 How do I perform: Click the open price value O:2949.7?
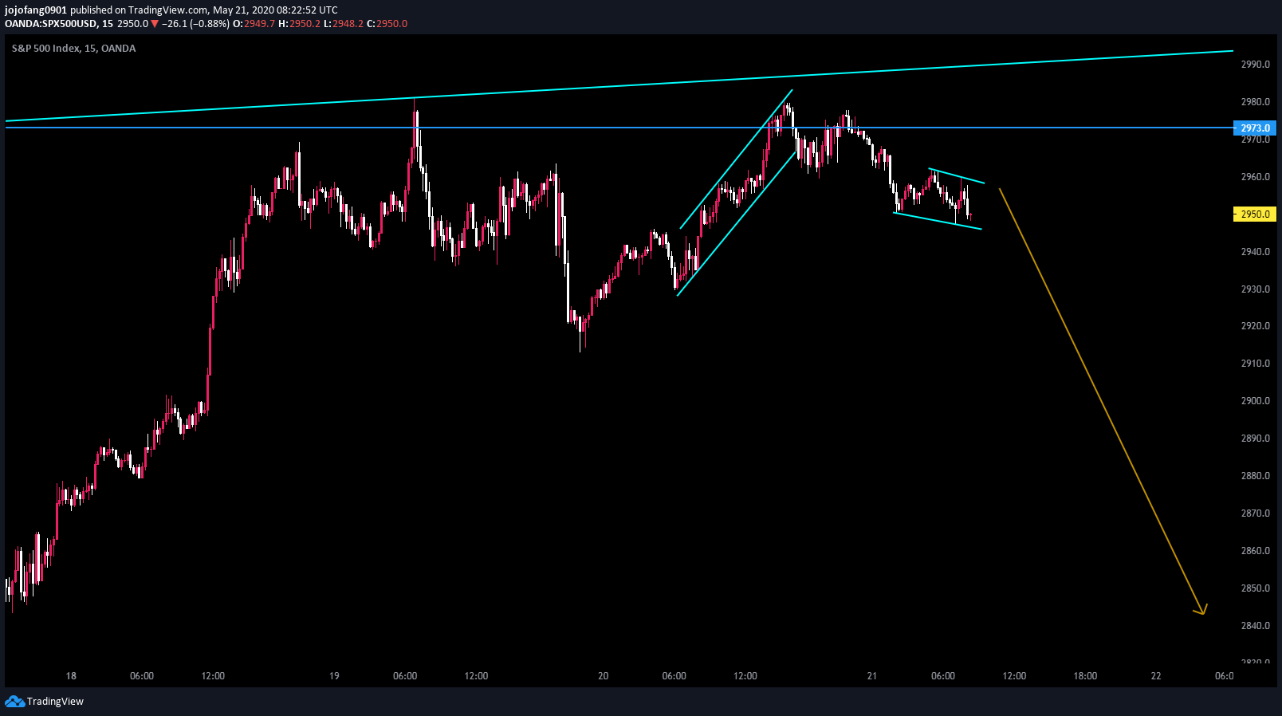tap(254, 24)
